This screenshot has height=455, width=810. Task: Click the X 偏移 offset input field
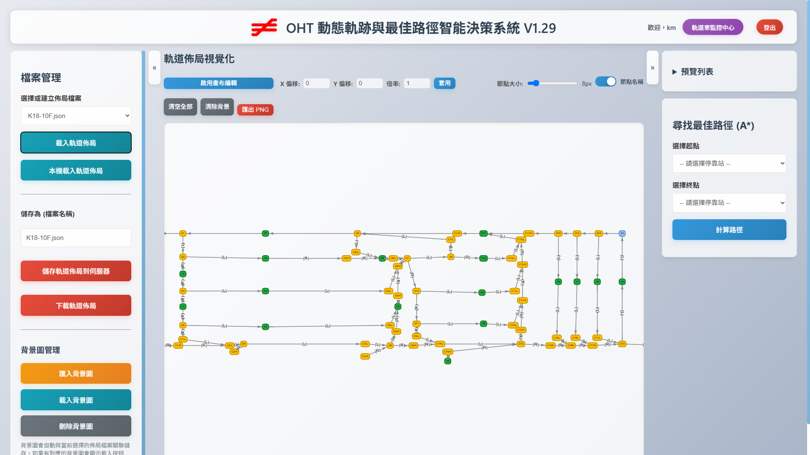coord(317,83)
